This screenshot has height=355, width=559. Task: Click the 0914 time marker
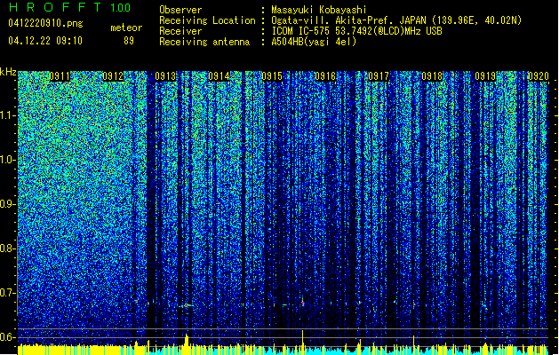219,76
